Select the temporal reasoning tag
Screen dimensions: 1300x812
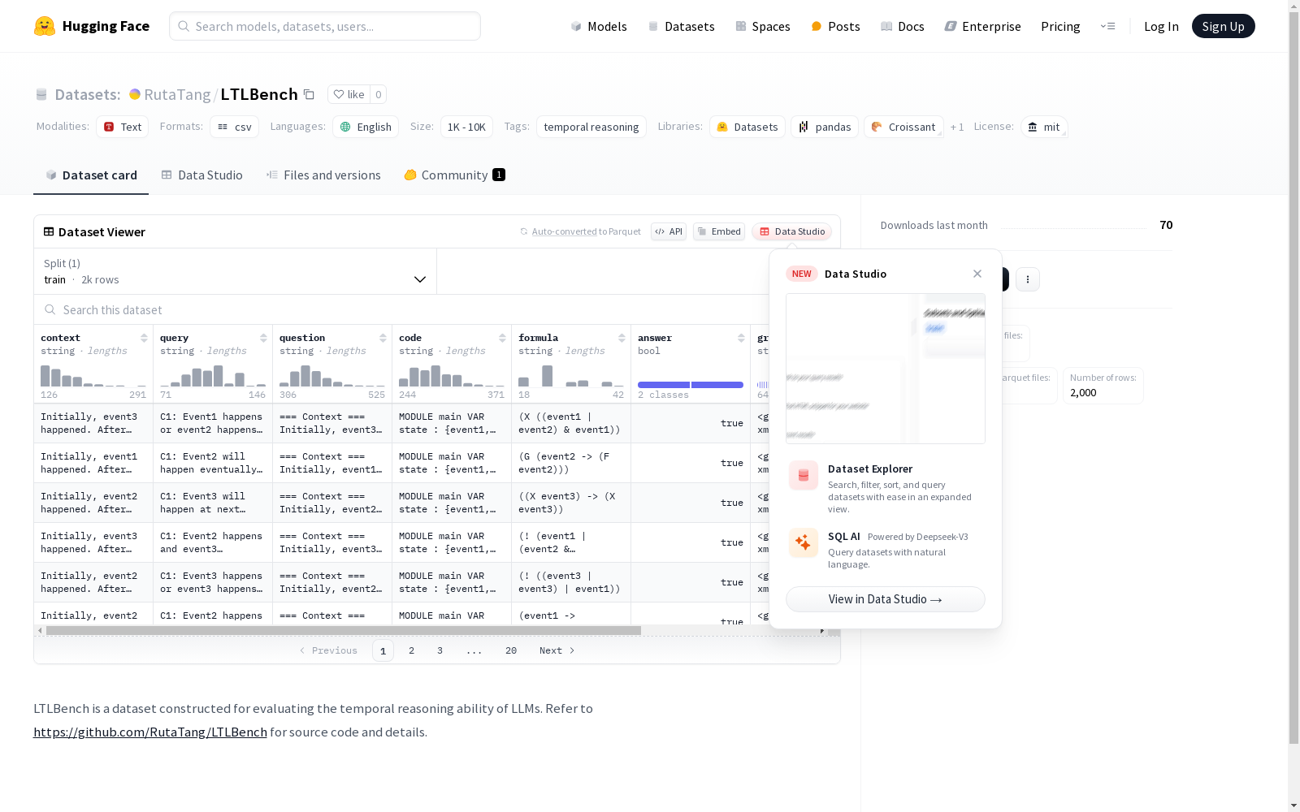591,127
